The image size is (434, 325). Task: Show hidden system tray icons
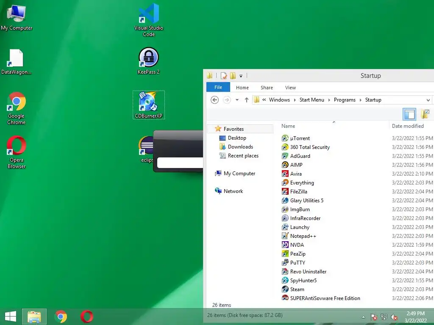coord(363,317)
